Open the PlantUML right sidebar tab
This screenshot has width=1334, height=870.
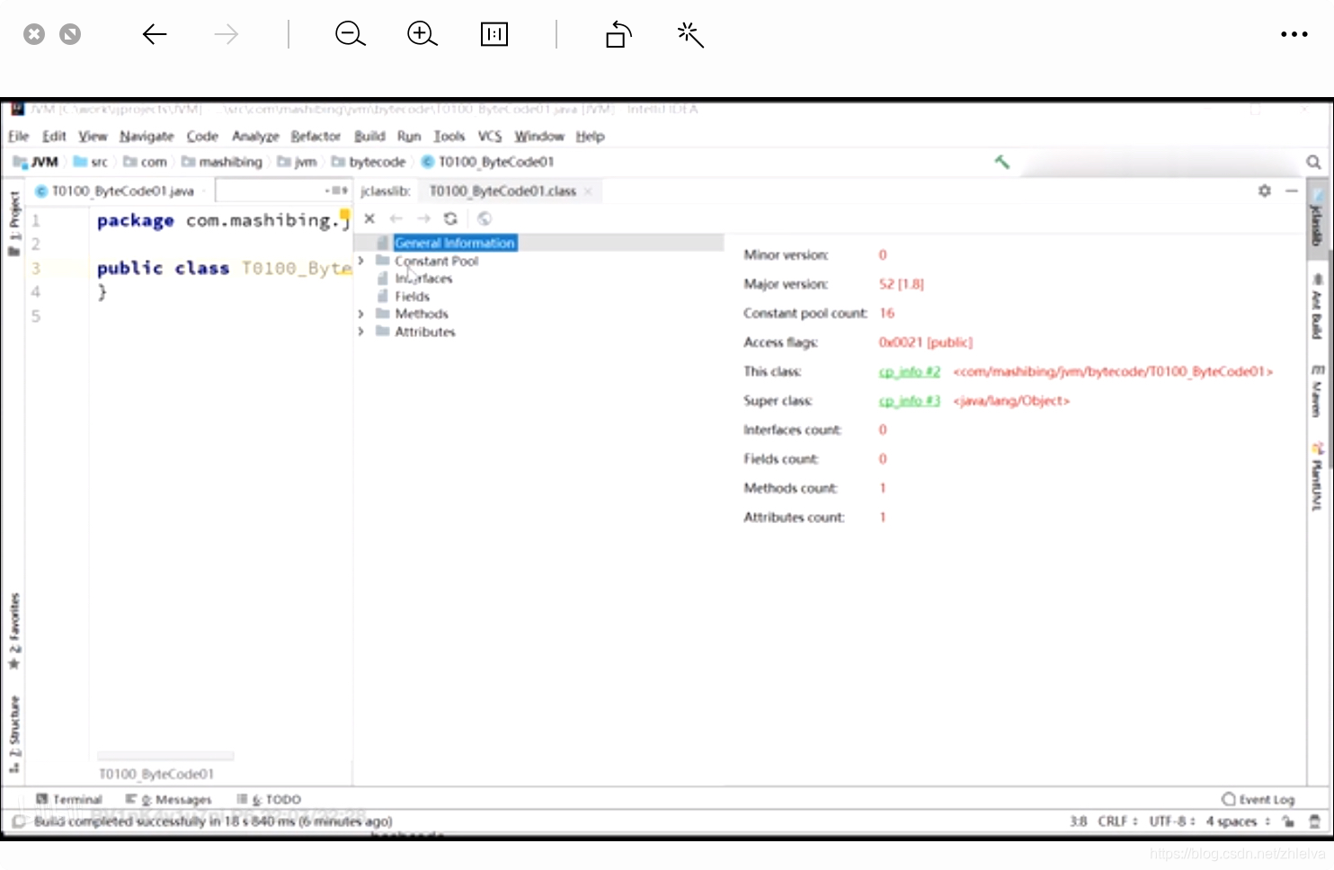[x=1317, y=477]
